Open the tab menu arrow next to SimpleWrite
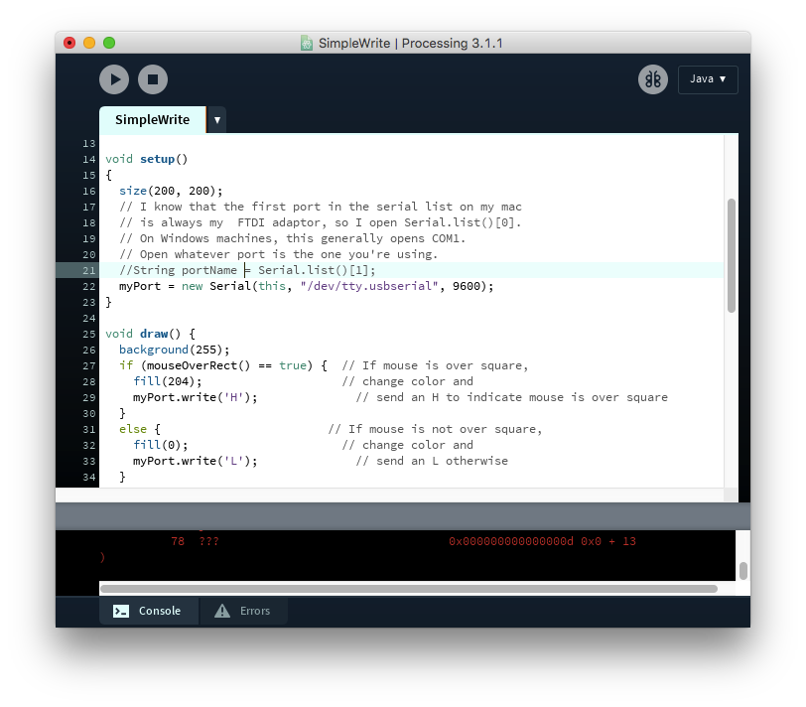This screenshot has width=806, height=707. 217,120
